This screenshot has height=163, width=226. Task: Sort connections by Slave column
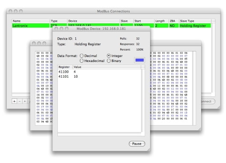[127, 21]
